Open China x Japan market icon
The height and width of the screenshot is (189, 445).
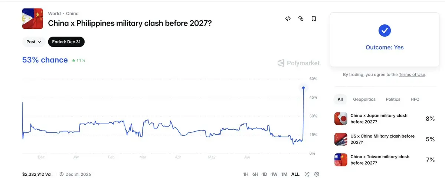tap(341, 119)
